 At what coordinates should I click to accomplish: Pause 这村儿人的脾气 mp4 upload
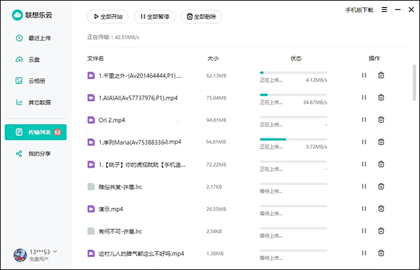[x=364, y=253]
